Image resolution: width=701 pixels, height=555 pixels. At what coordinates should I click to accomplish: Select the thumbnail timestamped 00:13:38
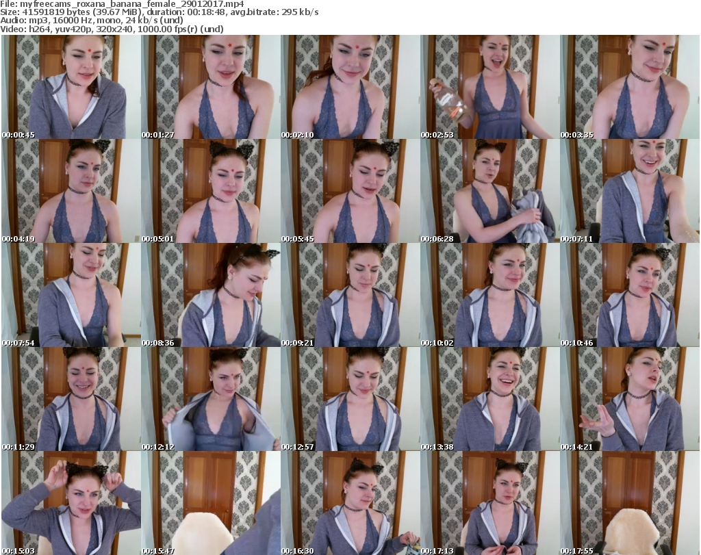[x=490, y=399]
